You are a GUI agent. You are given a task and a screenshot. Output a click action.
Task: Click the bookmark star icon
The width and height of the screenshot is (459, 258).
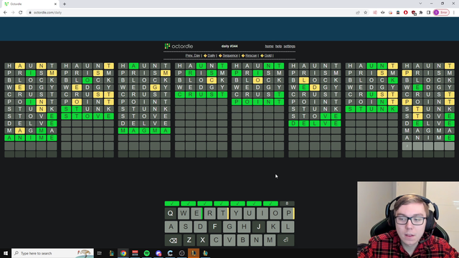click(365, 13)
